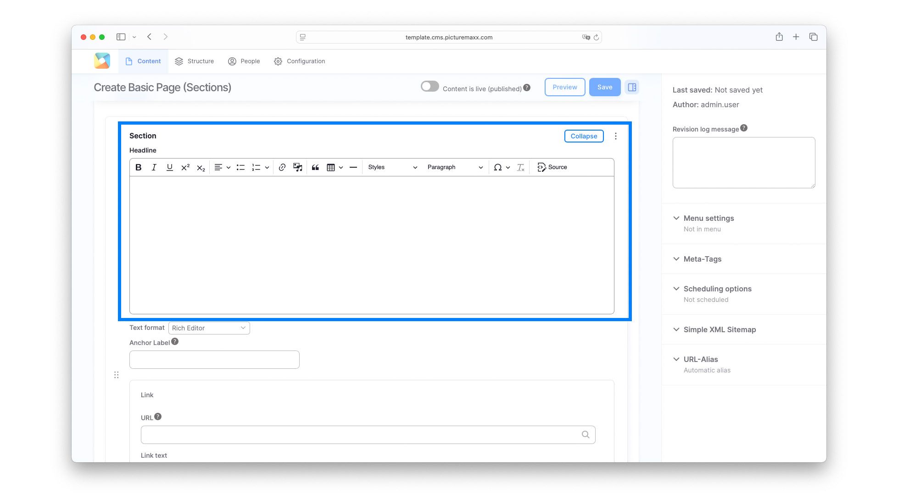
Task: Apply underline formatting to headline text
Action: point(169,167)
